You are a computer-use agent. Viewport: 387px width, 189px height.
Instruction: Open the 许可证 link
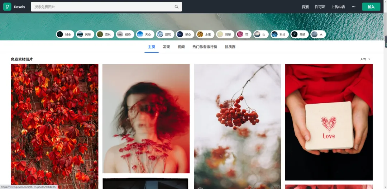point(320,7)
